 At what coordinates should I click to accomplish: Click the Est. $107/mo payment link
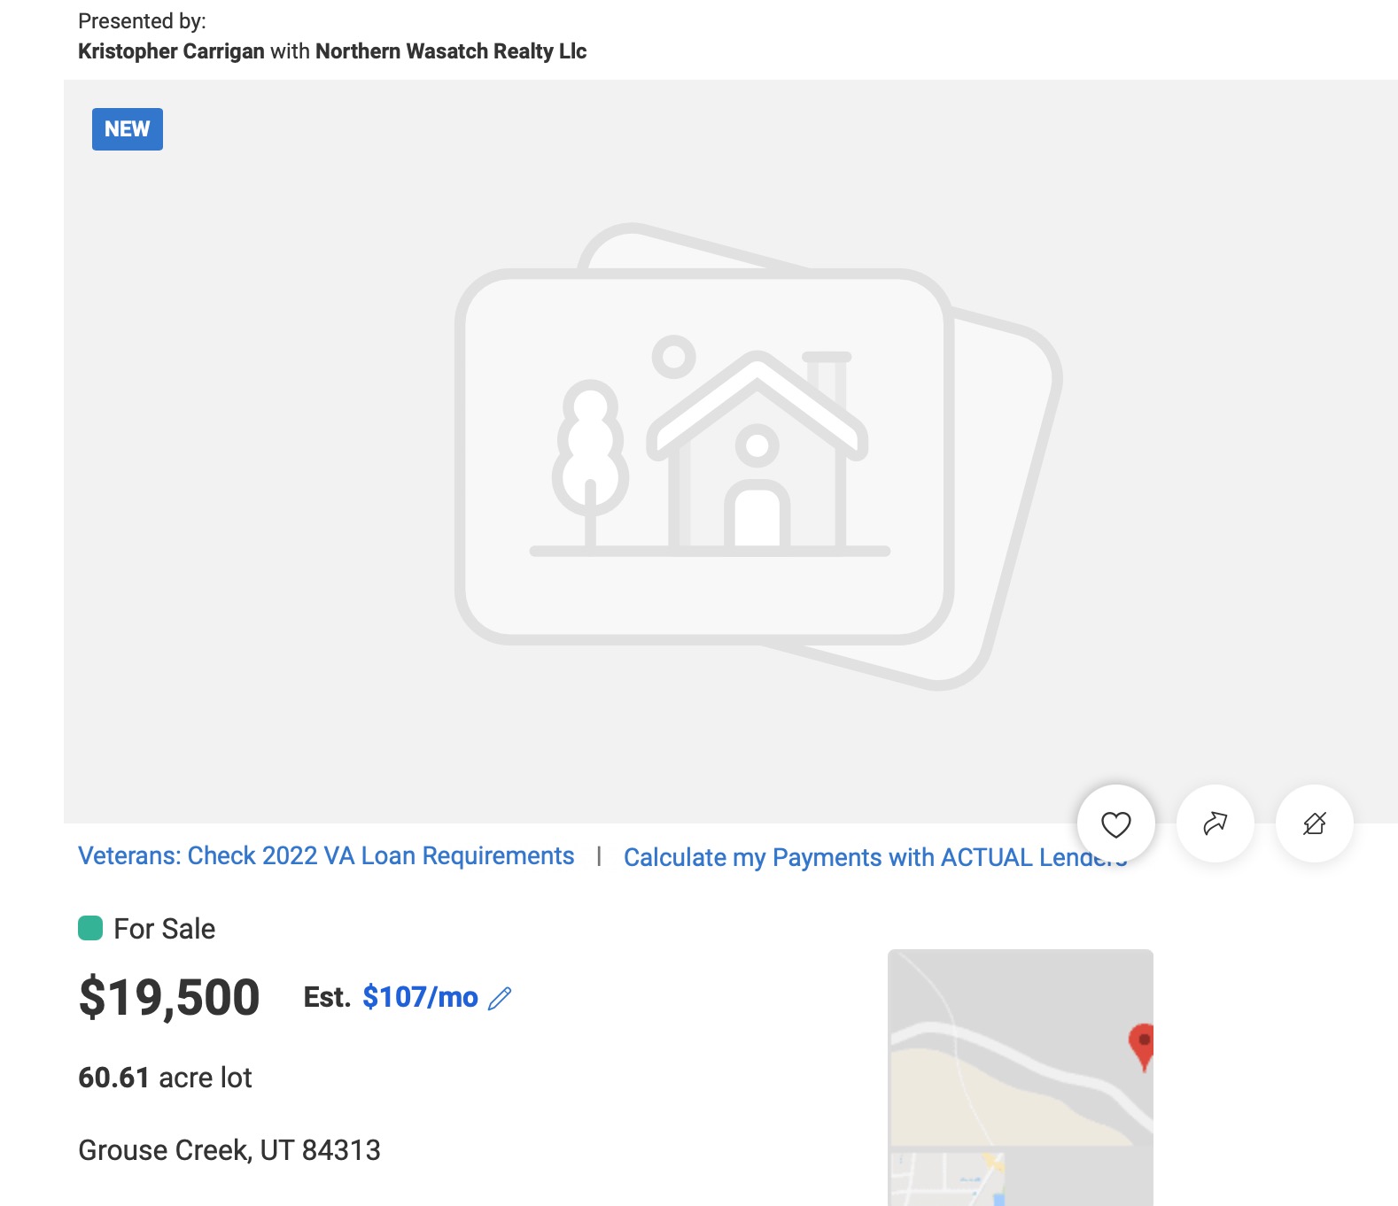(420, 998)
